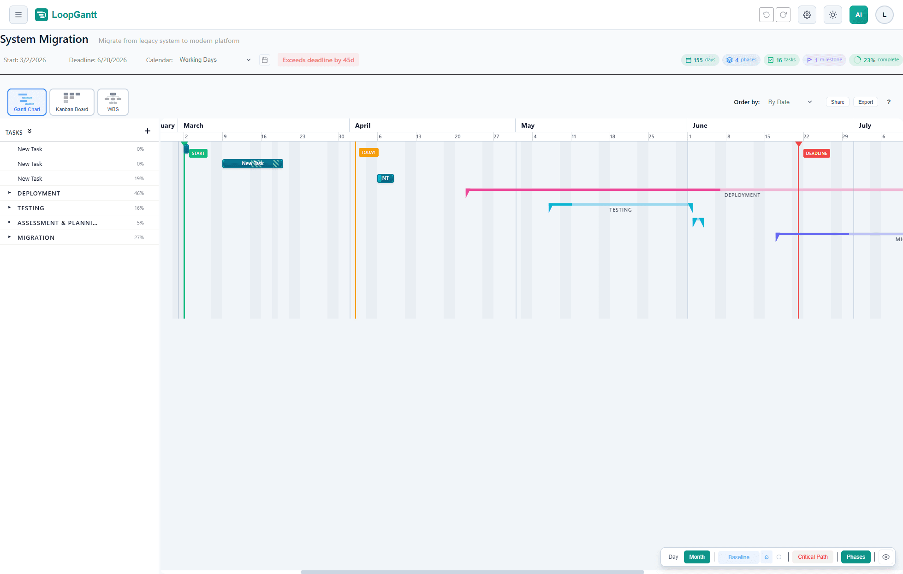
Task: Expand the DEPLOYMENT phase
Action: click(x=9, y=193)
